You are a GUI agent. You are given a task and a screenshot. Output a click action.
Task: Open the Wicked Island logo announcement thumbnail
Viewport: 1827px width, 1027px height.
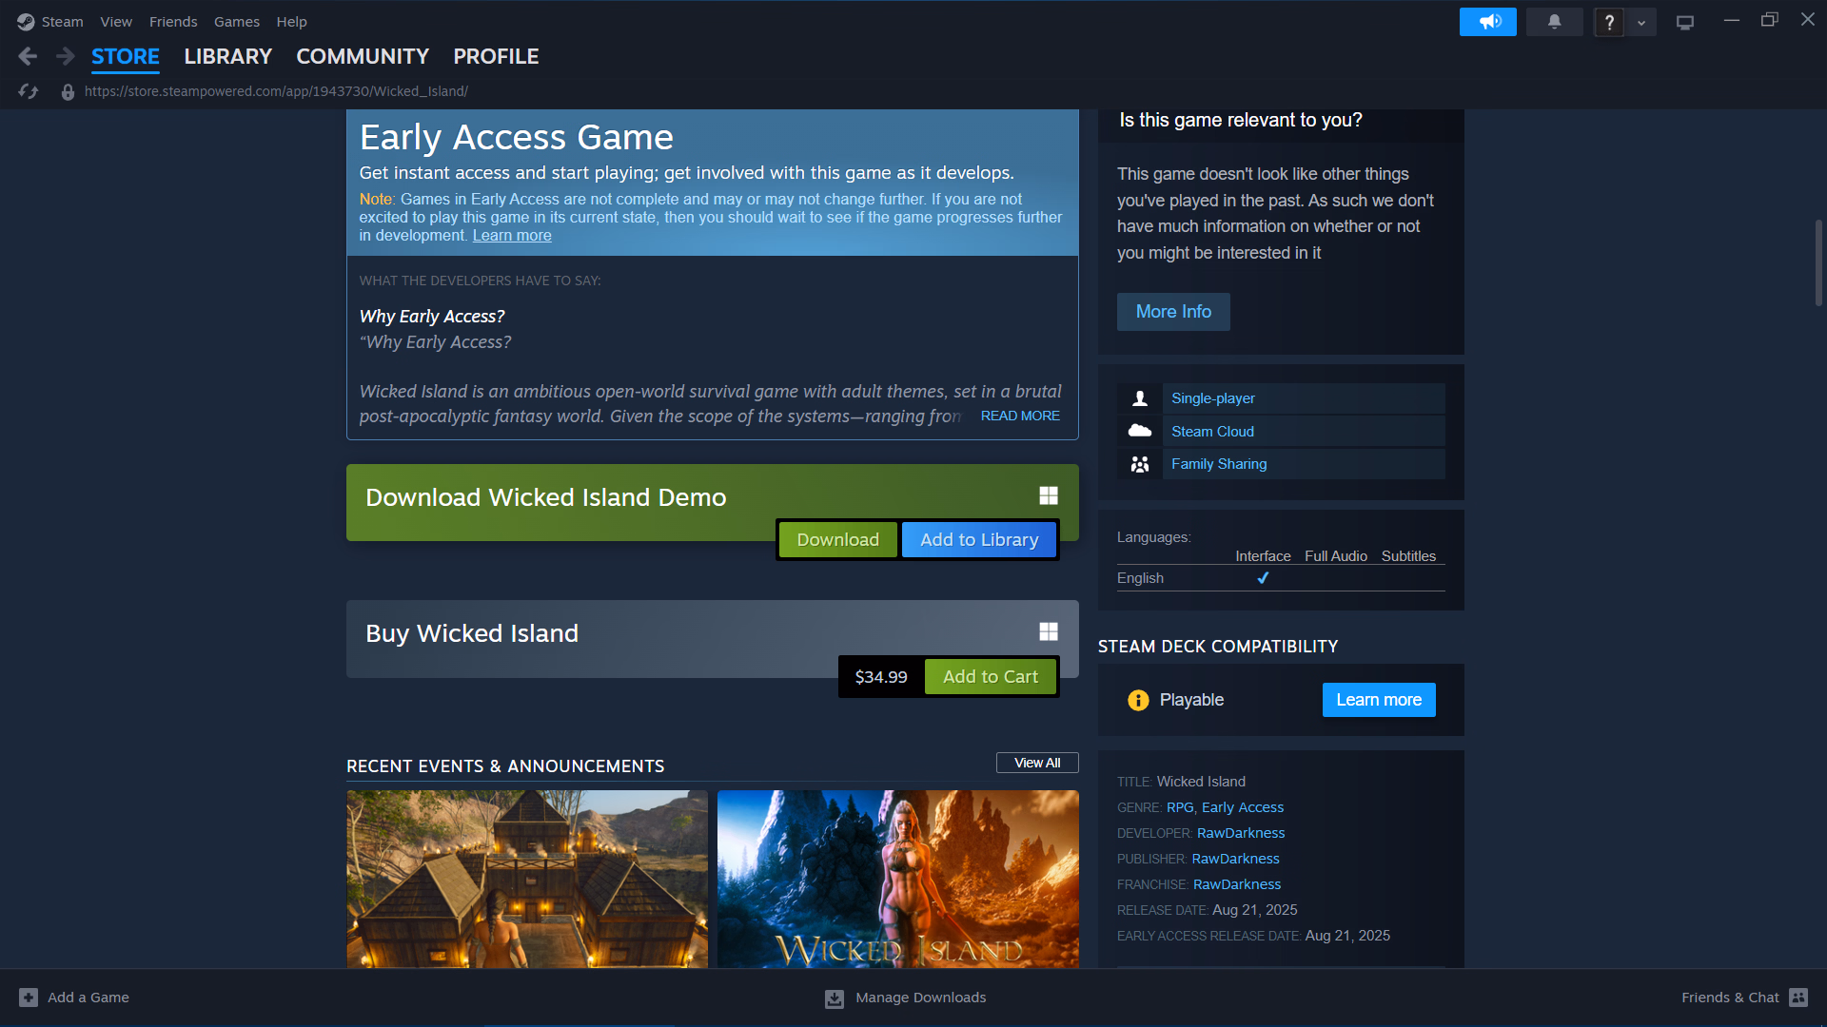pyautogui.click(x=897, y=879)
